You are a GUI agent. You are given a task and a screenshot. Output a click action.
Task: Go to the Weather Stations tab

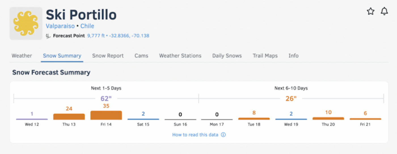click(x=180, y=56)
